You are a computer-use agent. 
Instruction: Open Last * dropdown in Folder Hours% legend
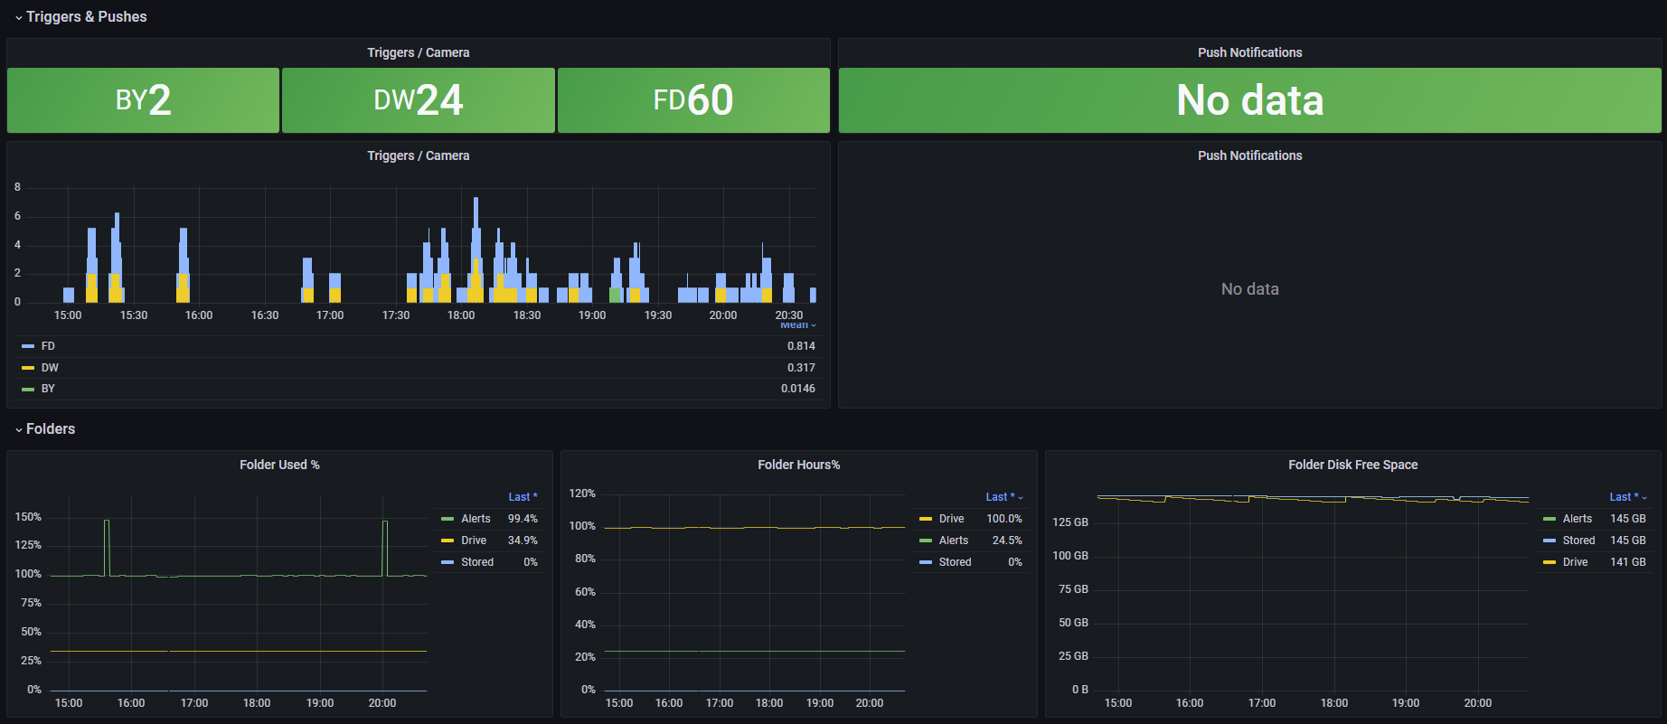pyautogui.click(x=1004, y=497)
